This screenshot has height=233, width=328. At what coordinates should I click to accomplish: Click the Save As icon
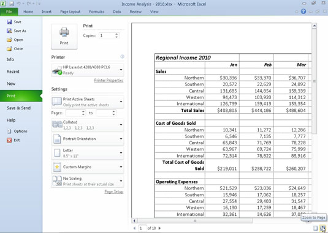(9, 31)
